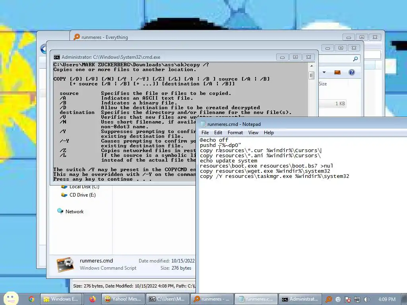Click the cmd window scrollbar thumb

(312, 75)
